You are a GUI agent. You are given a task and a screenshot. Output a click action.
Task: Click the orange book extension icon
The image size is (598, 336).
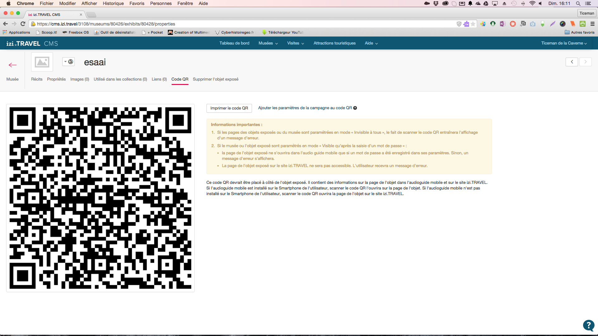coord(572,24)
